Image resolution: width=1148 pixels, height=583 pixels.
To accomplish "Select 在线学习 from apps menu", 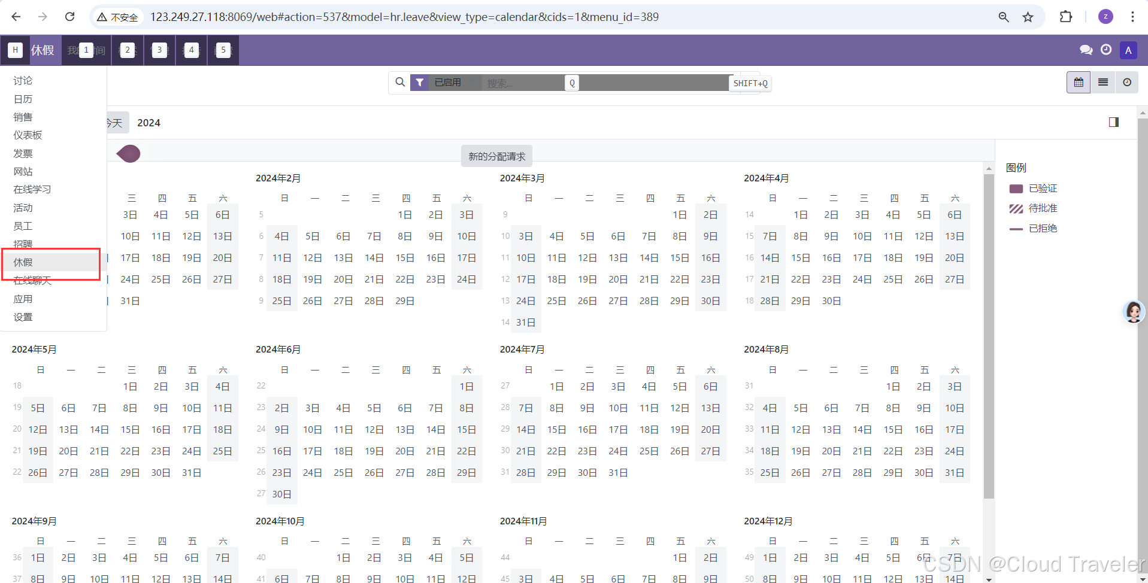I will pyautogui.click(x=32, y=190).
